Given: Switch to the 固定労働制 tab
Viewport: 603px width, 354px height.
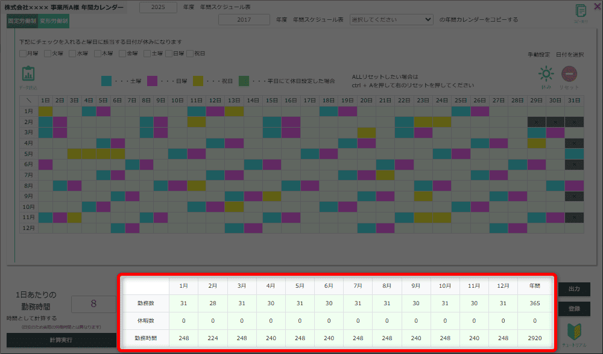Looking at the screenshot, I should tap(22, 21).
